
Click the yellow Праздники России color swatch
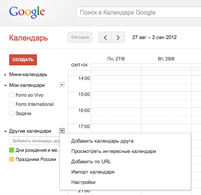pos(11,159)
